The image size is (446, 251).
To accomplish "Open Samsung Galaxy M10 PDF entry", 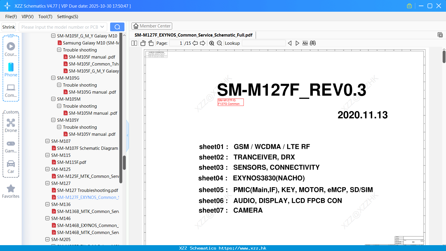I will pyautogui.click(x=91, y=43).
